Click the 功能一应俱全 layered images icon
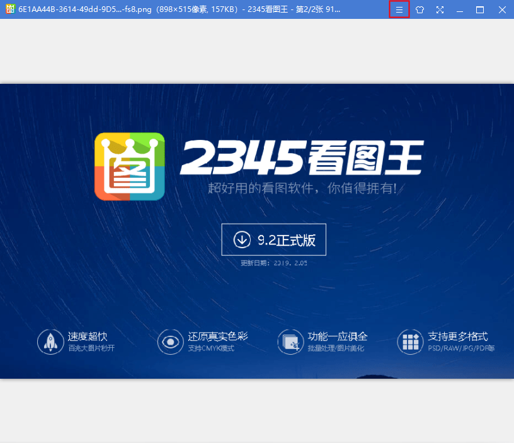 [290, 342]
